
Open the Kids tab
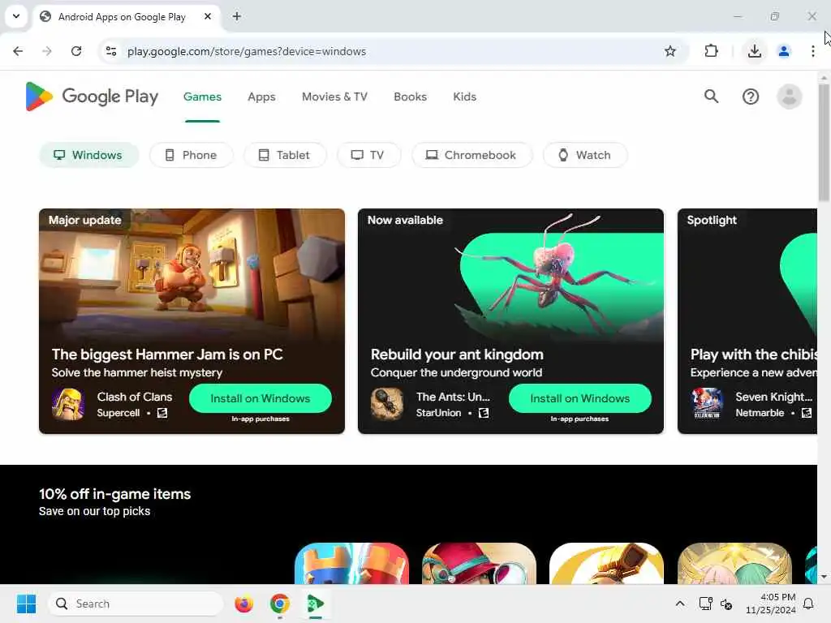465,97
